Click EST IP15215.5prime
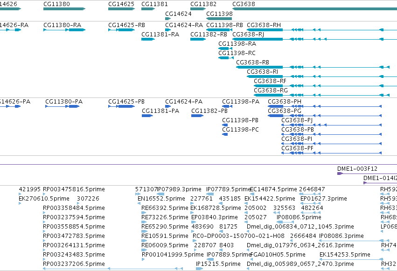The height and width of the screenshot is (271, 397). pos(218,264)
